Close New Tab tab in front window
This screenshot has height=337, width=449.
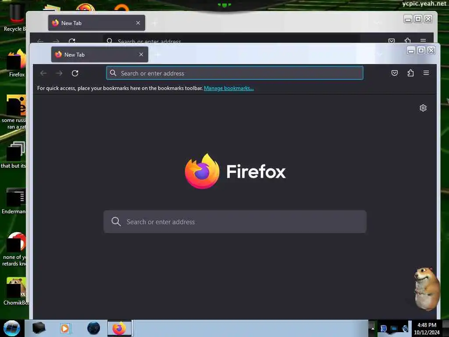tap(141, 54)
